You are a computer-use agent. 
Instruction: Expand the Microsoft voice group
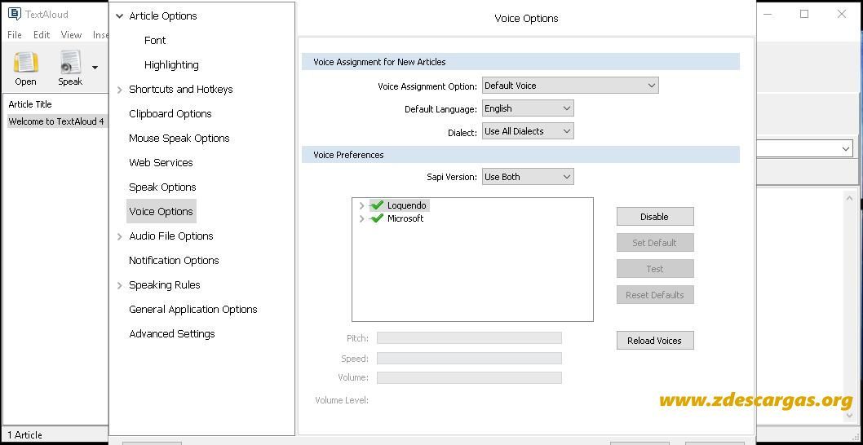point(361,218)
